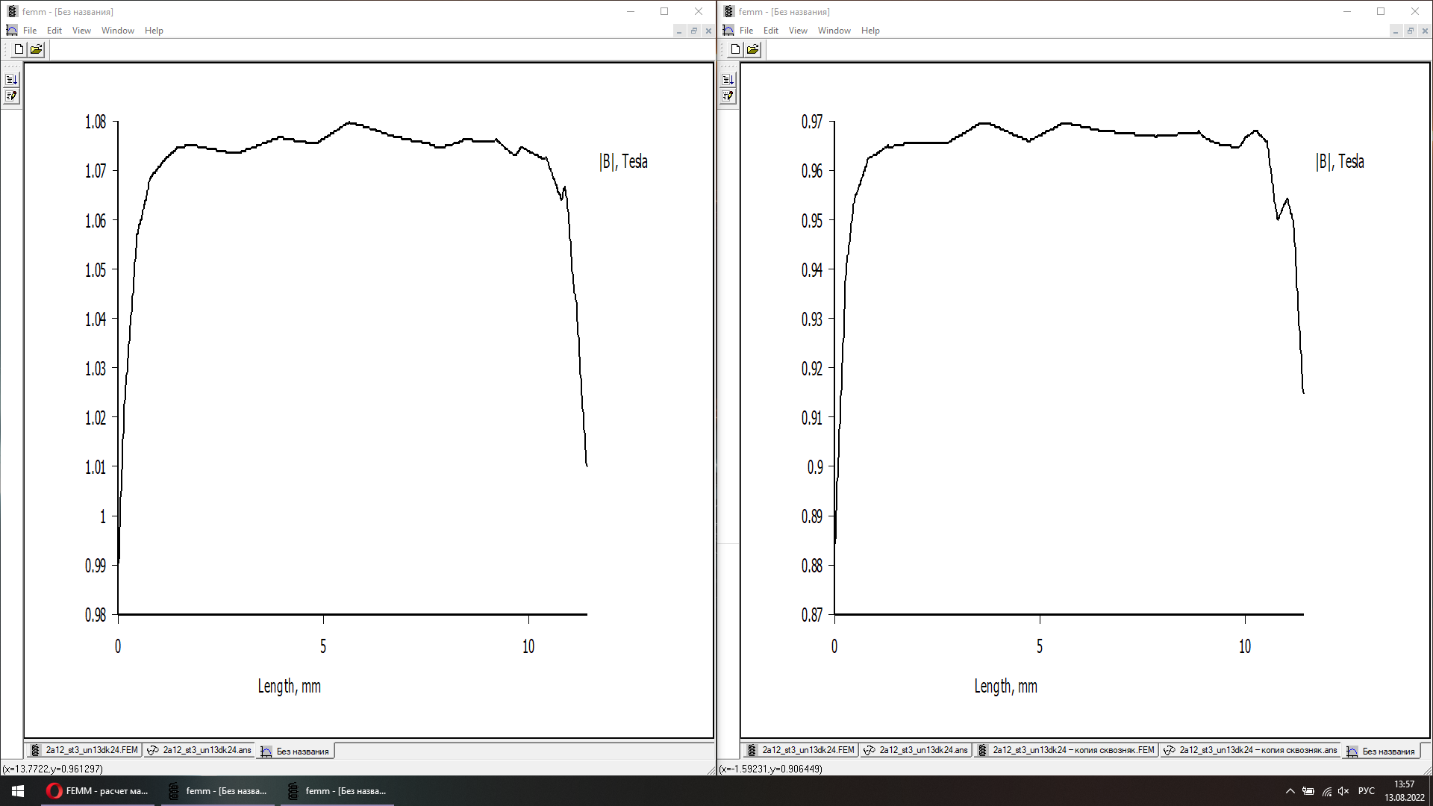This screenshot has height=806, width=1433.
Task: Click pencil notes icon in right window sidebar
Action: pos(728,96)
